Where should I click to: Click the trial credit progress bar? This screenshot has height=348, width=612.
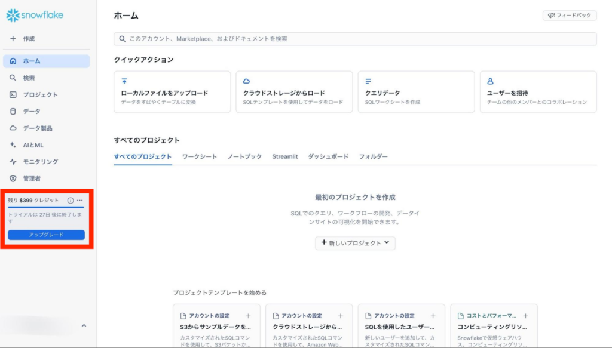click(46, 207)
